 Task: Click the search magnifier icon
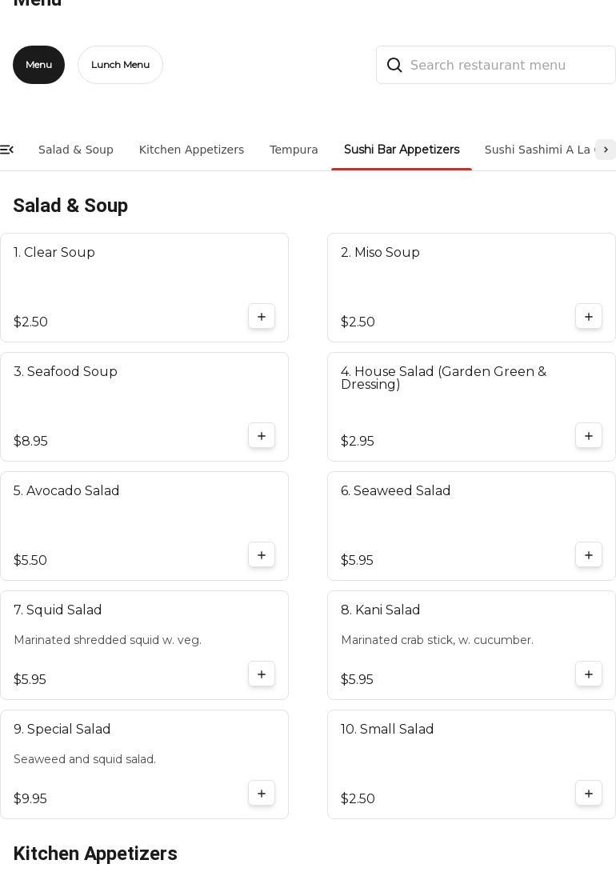(394, 66)
